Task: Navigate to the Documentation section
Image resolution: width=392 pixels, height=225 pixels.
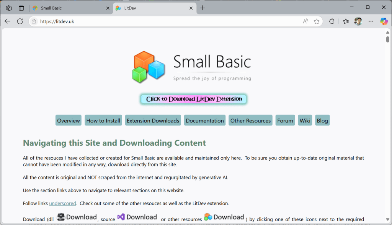Action: [x=205, y=121]
